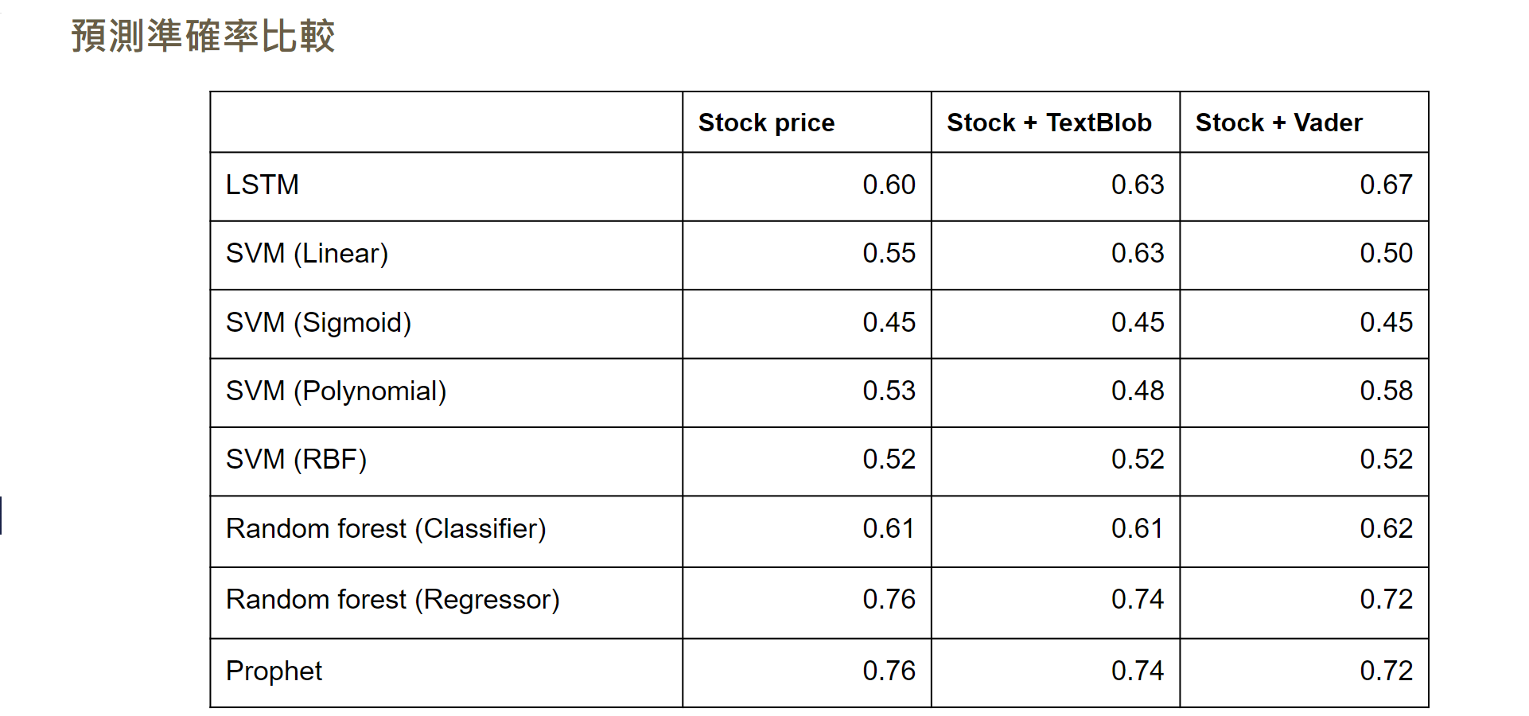Viewport: 1529px width, 716px height.
Task: Select Random forest (Classifier) Vader value 0.62
Action: (x=1386, y=529)
